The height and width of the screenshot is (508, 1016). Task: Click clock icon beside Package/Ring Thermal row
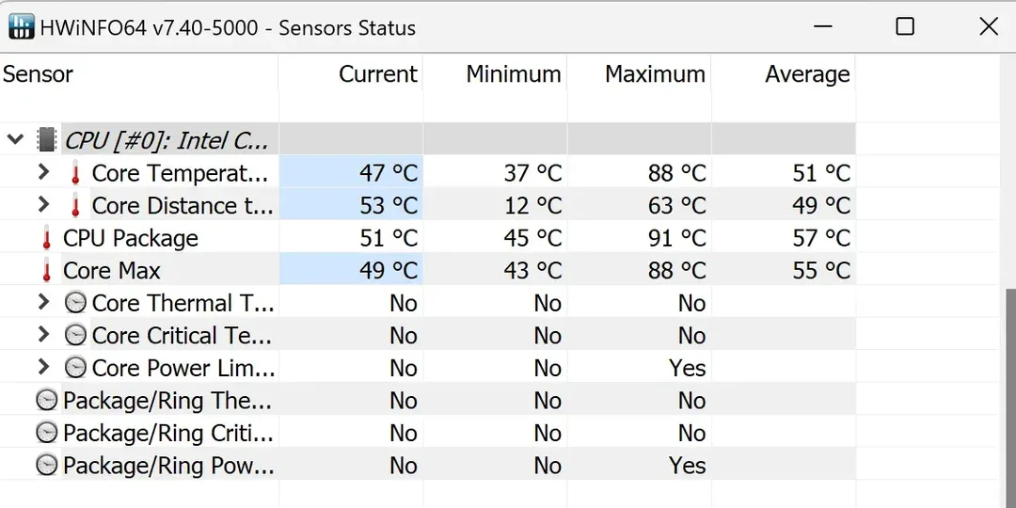click(x=46, y=401)
